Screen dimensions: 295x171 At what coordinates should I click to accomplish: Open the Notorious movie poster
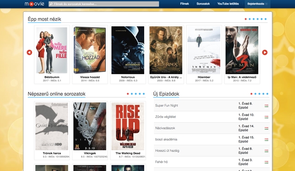128,50
